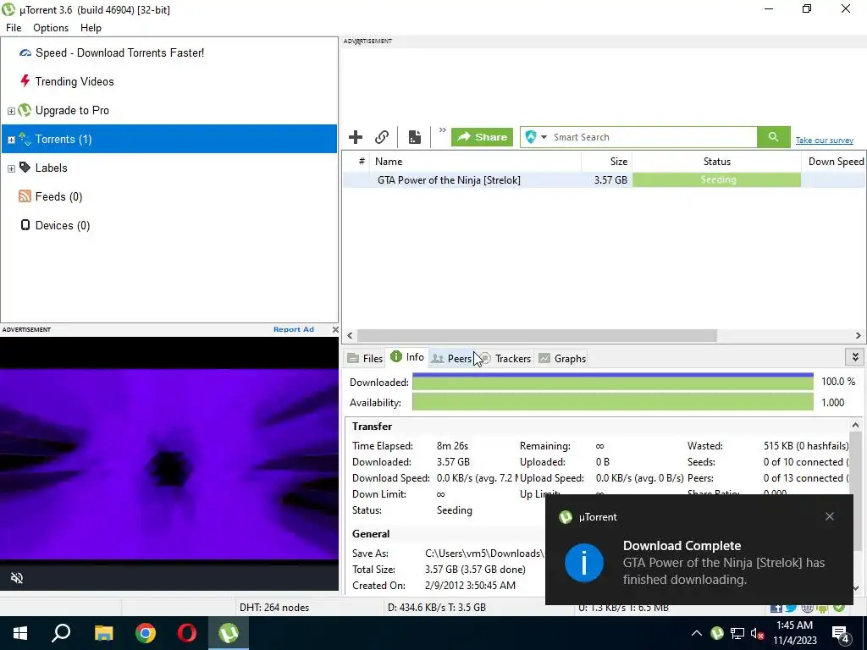Switch to the Graphs tab

562,359
